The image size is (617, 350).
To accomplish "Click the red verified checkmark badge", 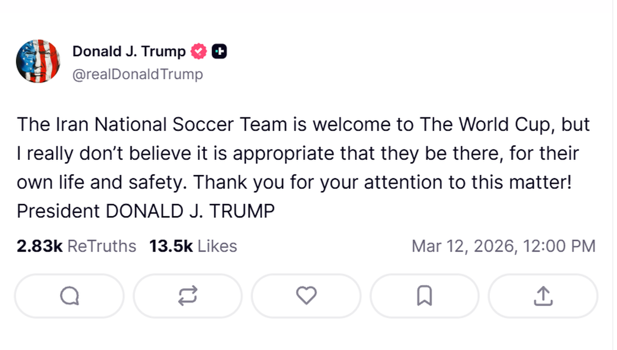I will point(199,51).
